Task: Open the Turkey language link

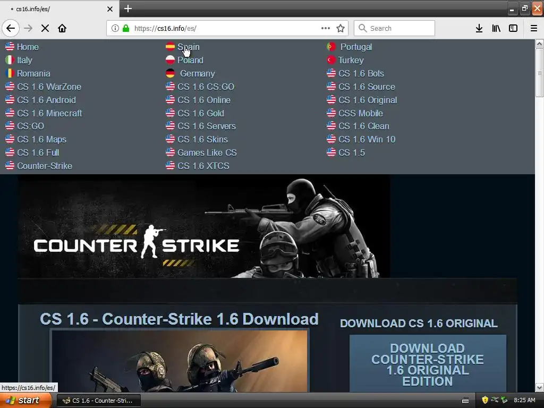Action: tap(351, 61)
